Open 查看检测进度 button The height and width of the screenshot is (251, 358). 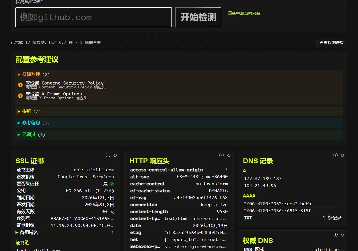[332, 42]
